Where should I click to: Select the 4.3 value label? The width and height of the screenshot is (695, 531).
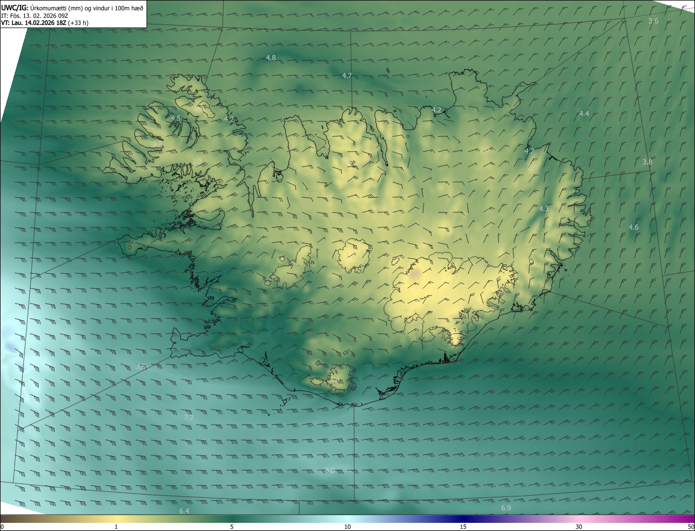click(544, 208)
